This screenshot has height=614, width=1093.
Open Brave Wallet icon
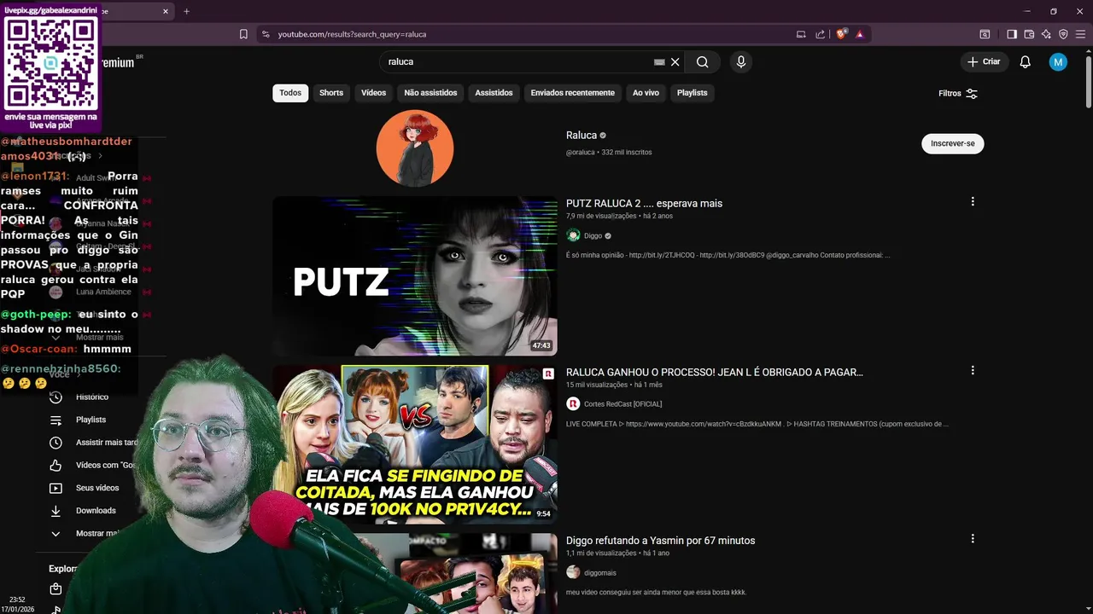click(x=1029, y=34)
